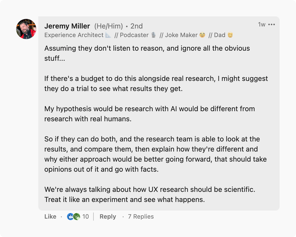Click the Experience Architect headline text
The width and height of the screenshot is (296, 237).
74,35
